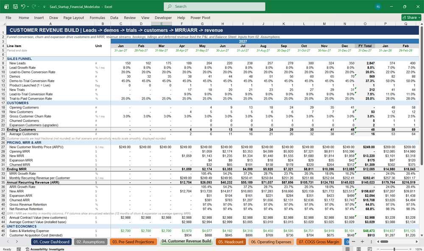Select Annual Recurring Revenue (ARR) label
This screenshot has width=424, height=251.
(33, 182)
